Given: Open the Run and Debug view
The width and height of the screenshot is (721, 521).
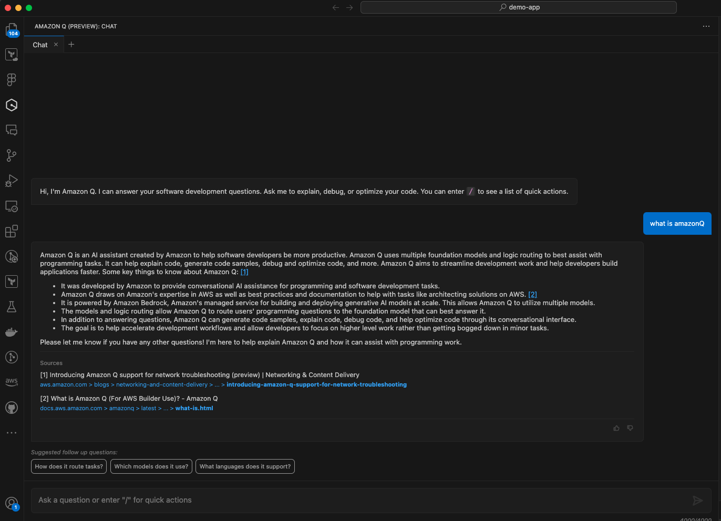Looking at the screenshot, I should [x=12, y=181].
